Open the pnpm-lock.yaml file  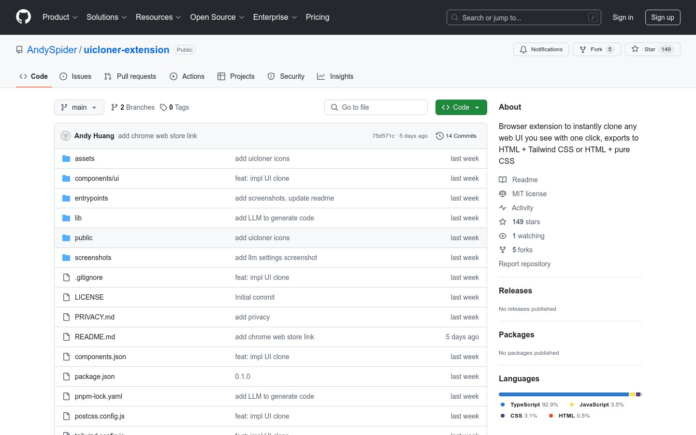click(x=99, y=396)
